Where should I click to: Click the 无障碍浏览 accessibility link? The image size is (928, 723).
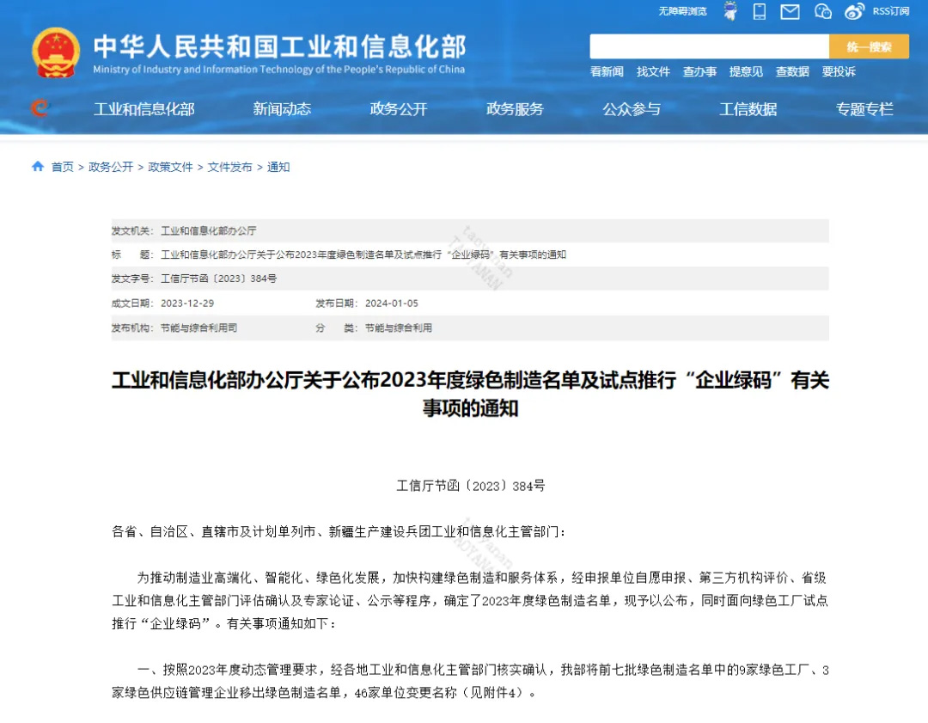pos(682,11)
